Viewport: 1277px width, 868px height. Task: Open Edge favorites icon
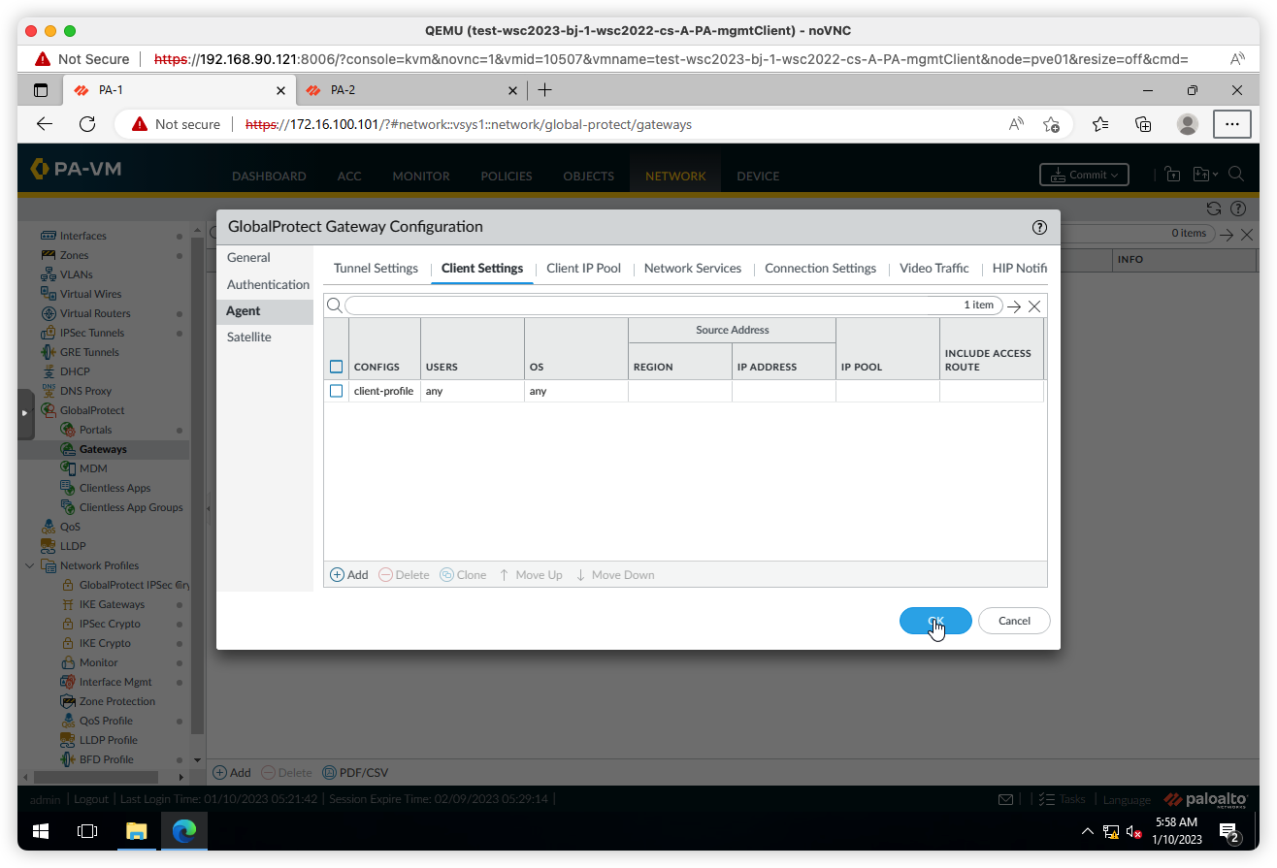tap(1099, 124)
